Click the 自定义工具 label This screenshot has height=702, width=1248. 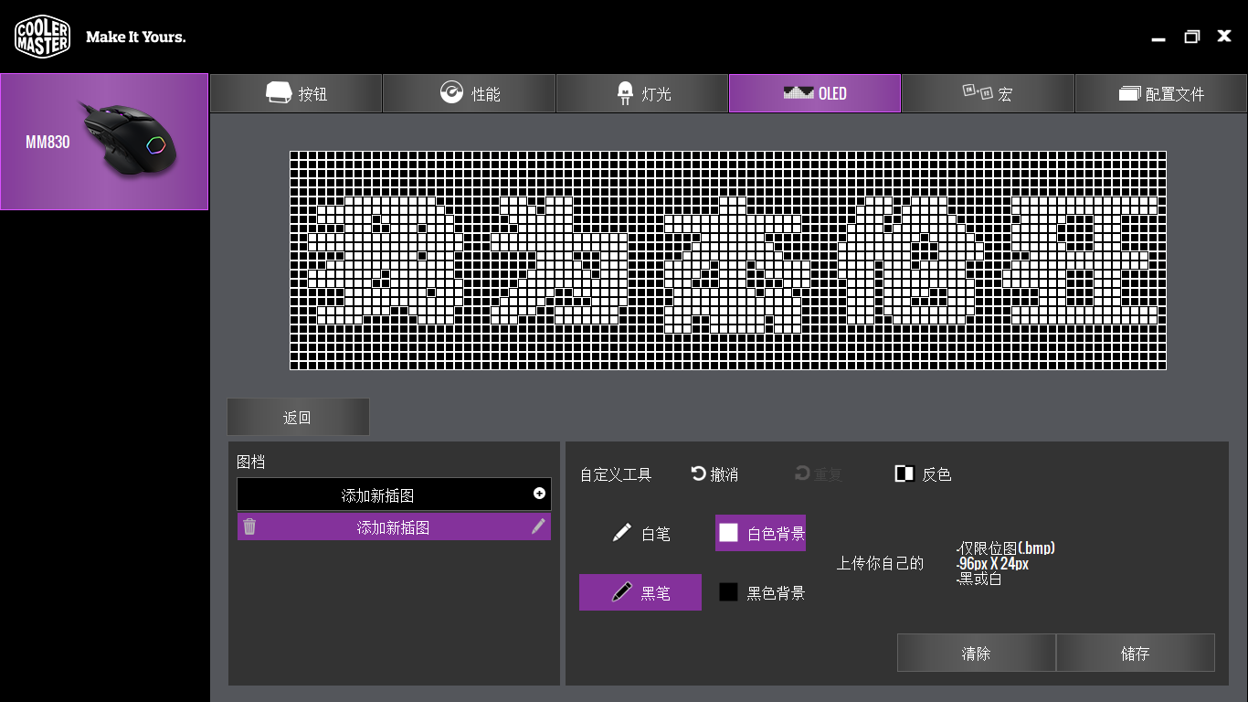click(616, 474)
